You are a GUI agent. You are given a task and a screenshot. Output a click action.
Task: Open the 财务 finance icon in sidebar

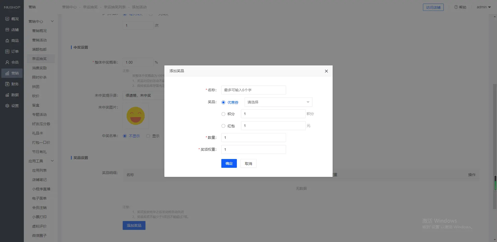click(x=7, y=84)
